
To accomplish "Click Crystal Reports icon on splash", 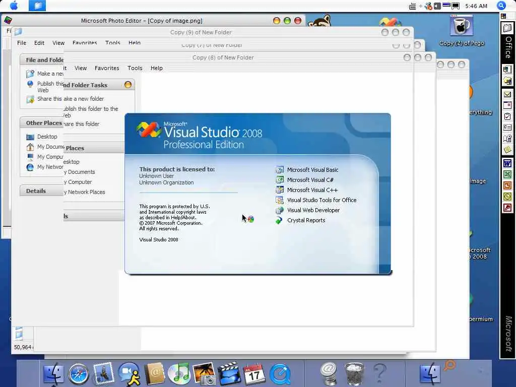I will point(279,220).
